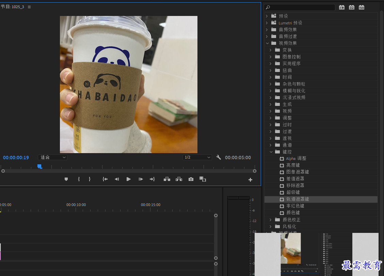The width and height of the screenshot is (384, 276).
Task: Click the current timecode 00:00:00:19
Action: (16, 158)
